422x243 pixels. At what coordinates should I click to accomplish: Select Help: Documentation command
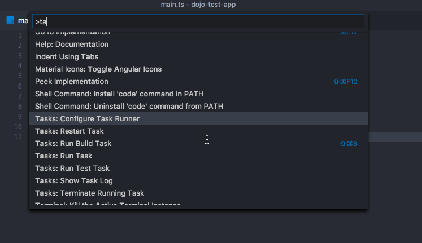pyautogui.click(x=198, y=45)
